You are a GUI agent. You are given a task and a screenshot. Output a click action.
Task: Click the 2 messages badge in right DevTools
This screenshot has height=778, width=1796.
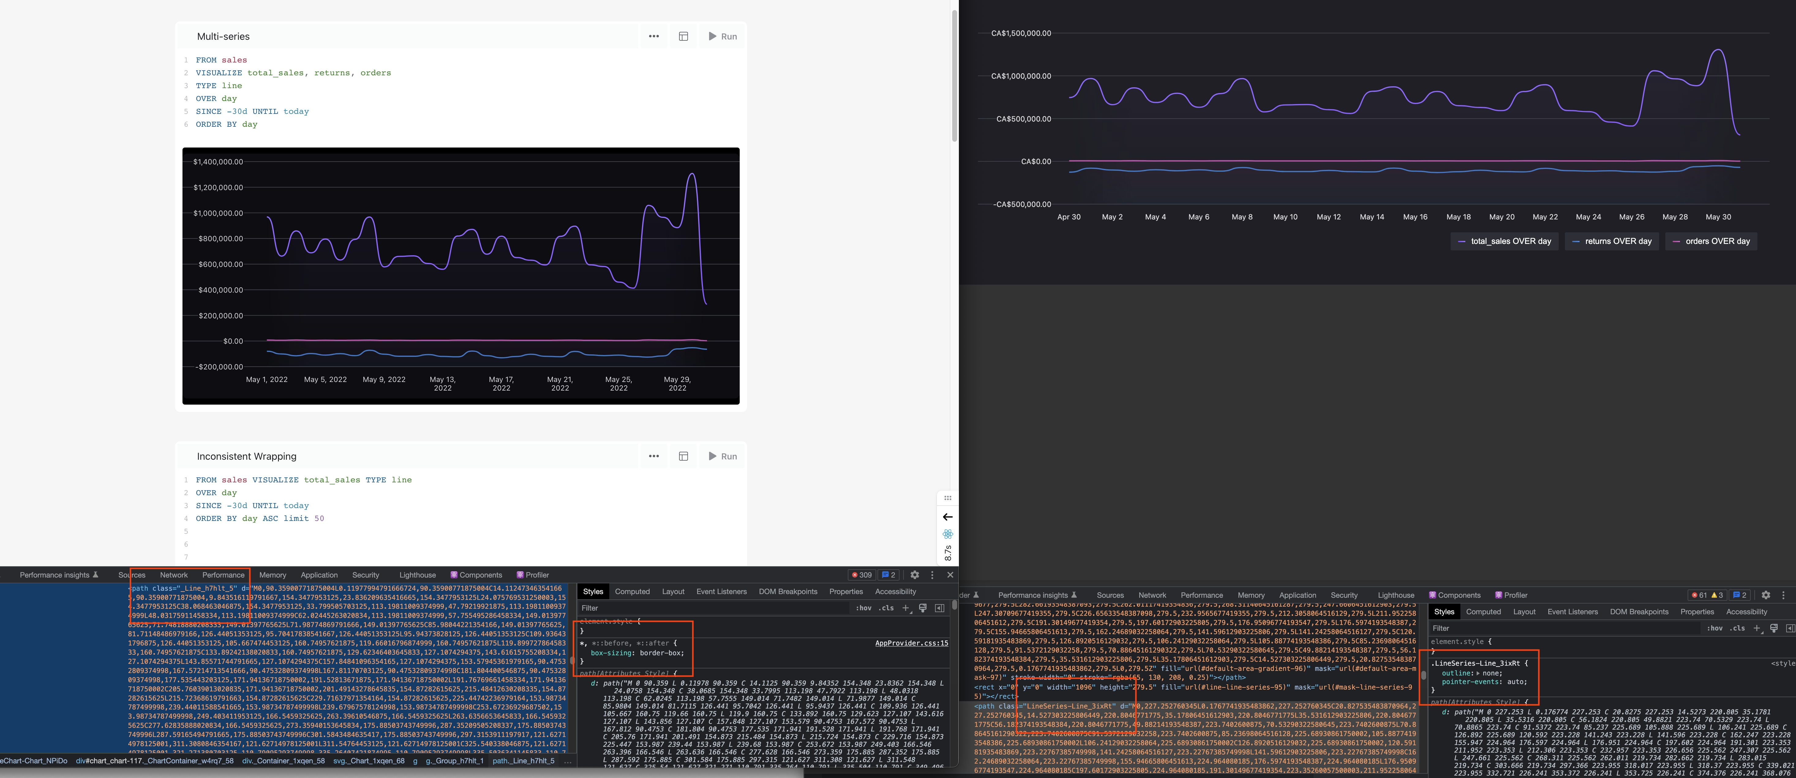pyautogui.click(x=1740, y=595)
